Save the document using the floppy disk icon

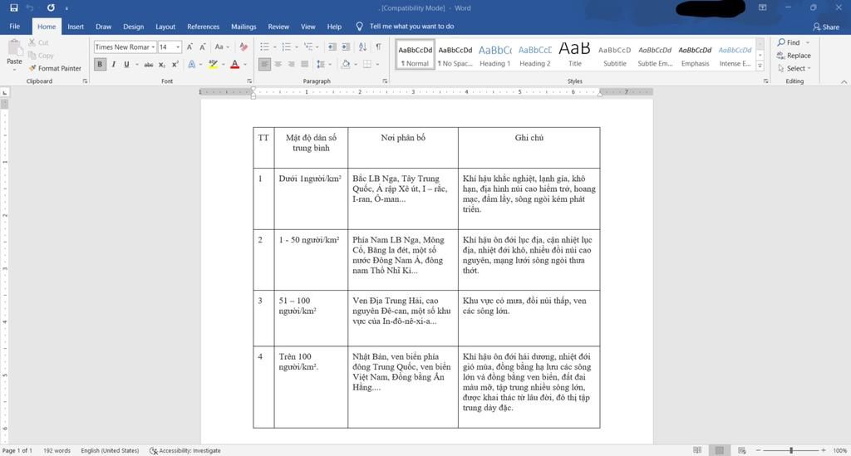point(14,7)
